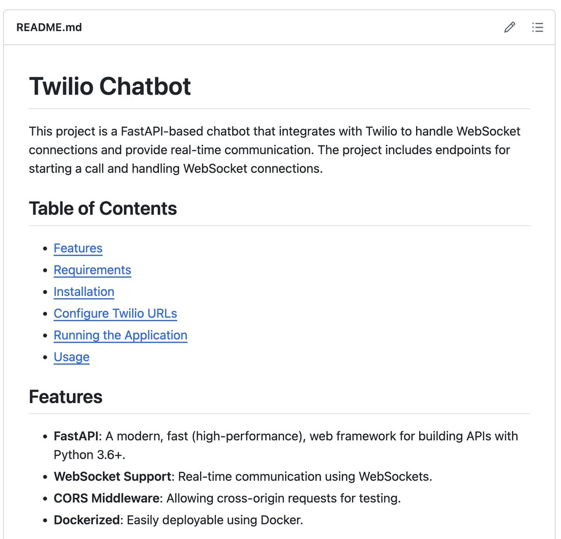Open the Requirements link

[93, 270]
